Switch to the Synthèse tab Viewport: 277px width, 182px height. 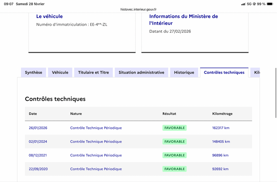[34, 72]
